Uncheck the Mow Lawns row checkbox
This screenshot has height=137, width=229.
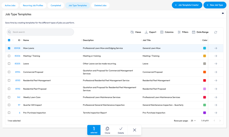coord(9,48)
